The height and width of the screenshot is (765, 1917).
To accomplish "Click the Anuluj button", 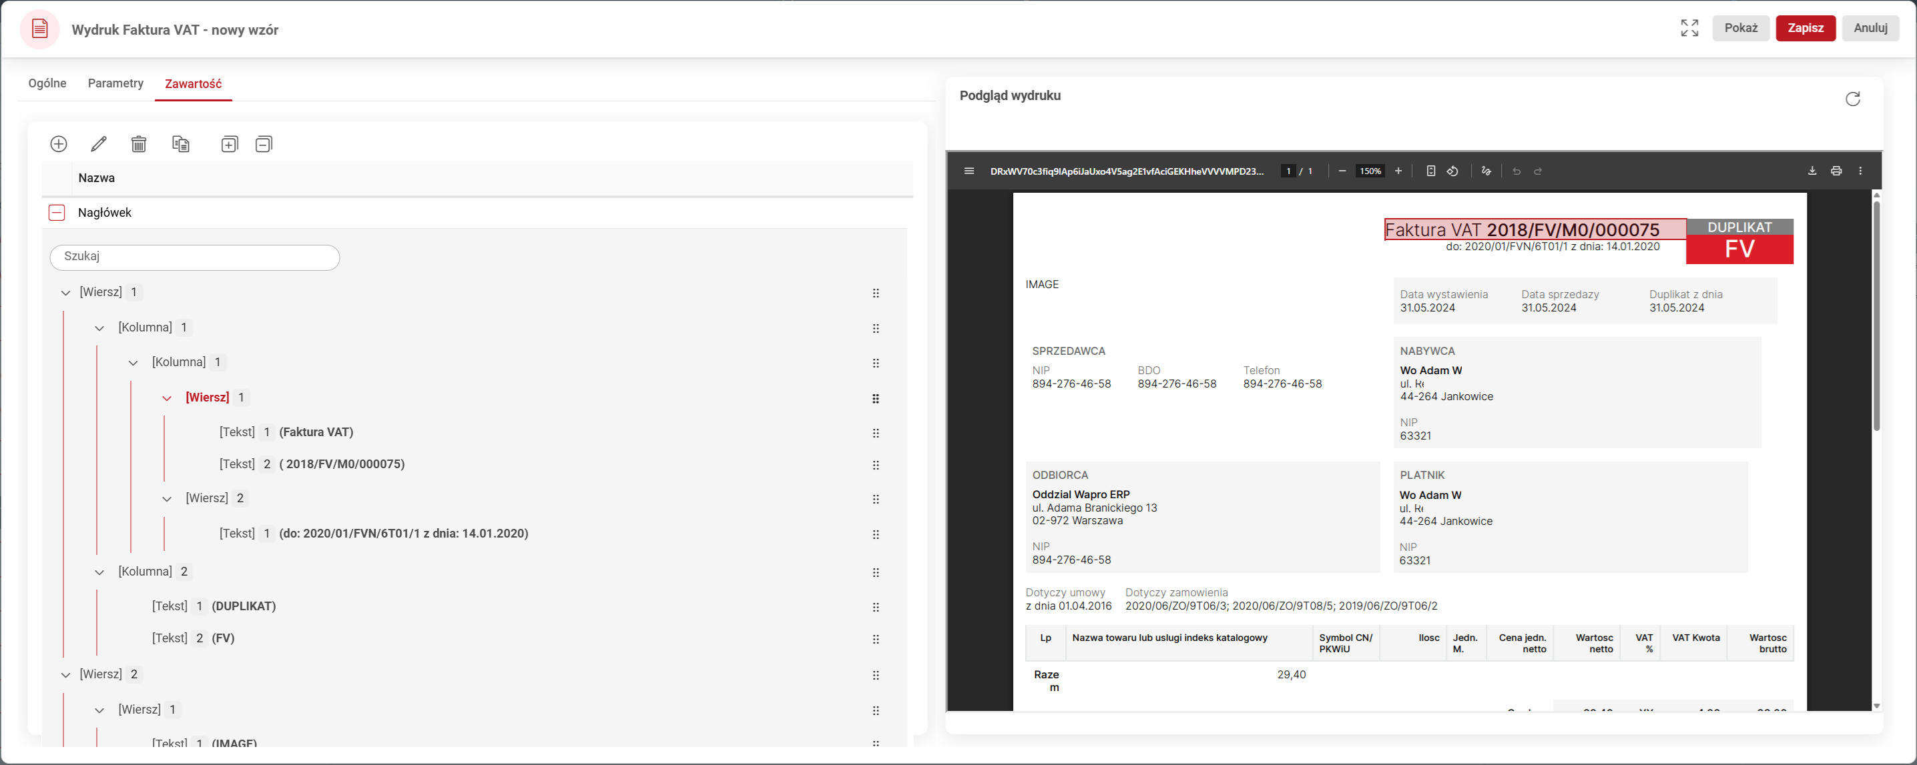I will point(1870,28).
